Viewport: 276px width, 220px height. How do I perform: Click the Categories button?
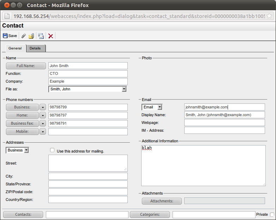150,214
